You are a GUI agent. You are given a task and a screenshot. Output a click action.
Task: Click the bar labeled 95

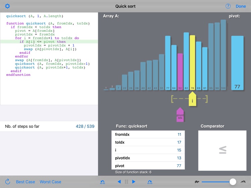click(x=211, y=57)
